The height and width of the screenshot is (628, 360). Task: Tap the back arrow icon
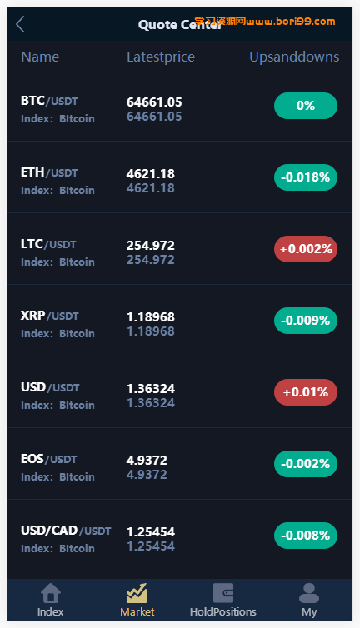[x=21, y=24]
